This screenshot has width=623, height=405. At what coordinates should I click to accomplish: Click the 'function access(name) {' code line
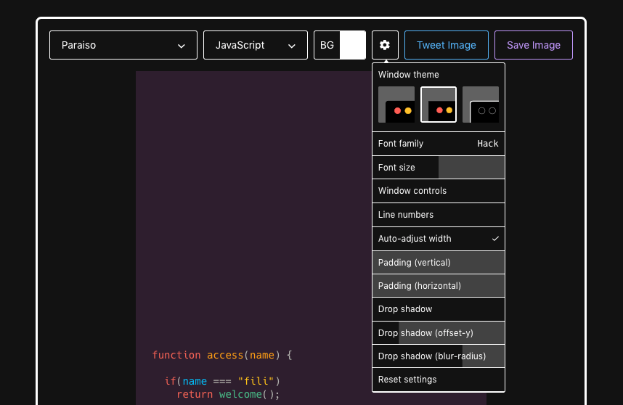(222, 355)
